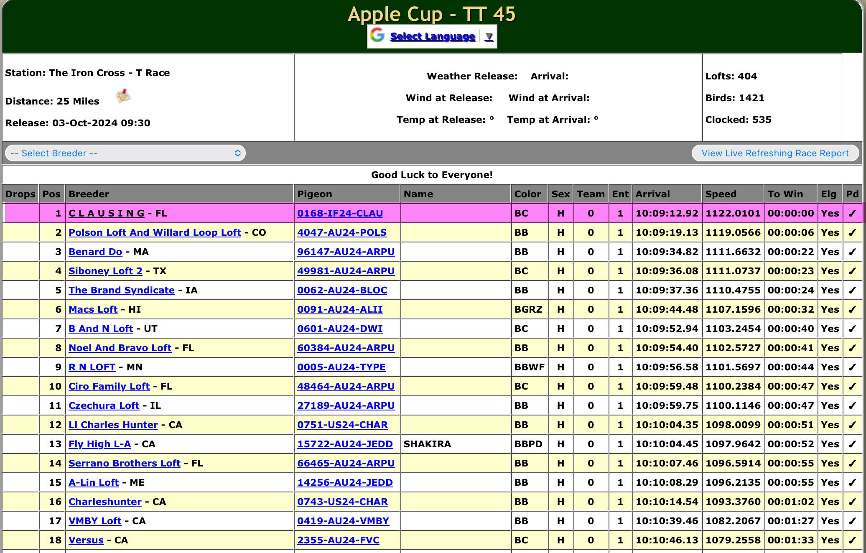
Task: Click the Select Language link
Action: [433, 36]
